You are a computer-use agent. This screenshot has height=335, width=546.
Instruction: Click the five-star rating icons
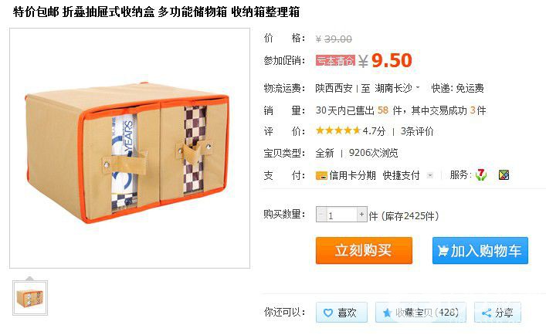337,130
